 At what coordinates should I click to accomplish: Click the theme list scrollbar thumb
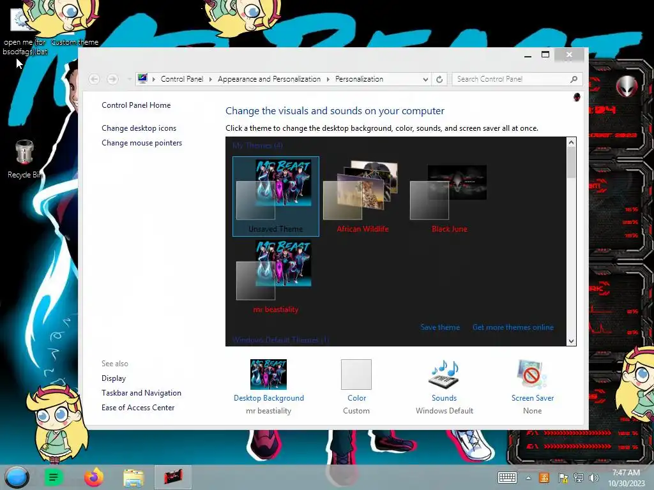tap(572, 163)
